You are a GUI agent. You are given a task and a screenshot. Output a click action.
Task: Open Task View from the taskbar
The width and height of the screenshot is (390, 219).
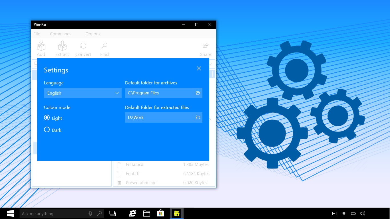[113, 213]
